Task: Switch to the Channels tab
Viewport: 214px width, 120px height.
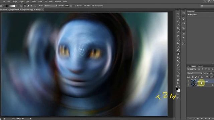Action: click(x=200, y=66)
